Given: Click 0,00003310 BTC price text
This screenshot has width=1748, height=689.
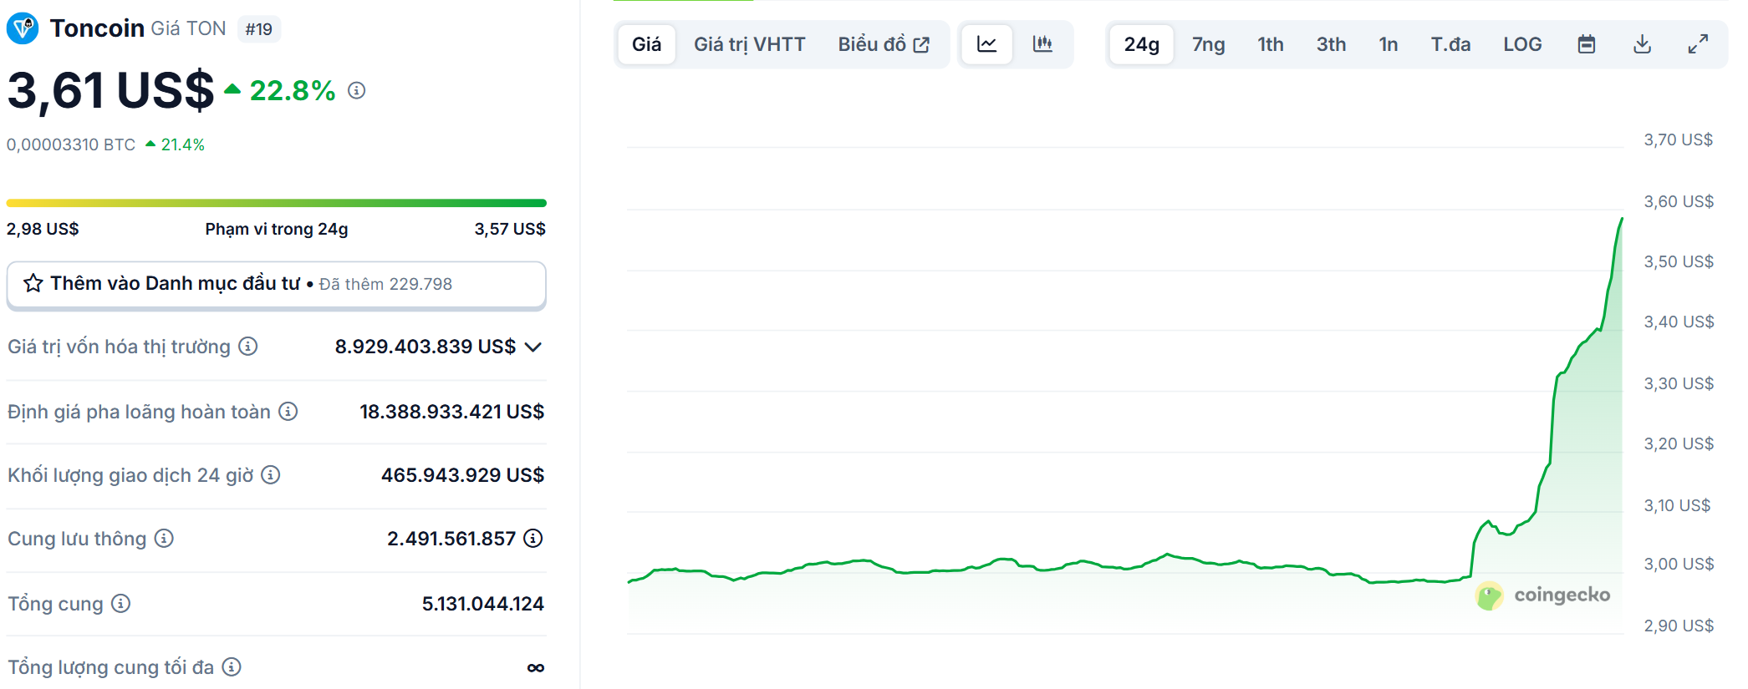Looking at the screenshot, I should point(71,144).
